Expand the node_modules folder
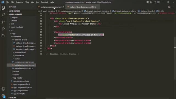The height and width of the screenshot is (99, 176). click(17, 27)
